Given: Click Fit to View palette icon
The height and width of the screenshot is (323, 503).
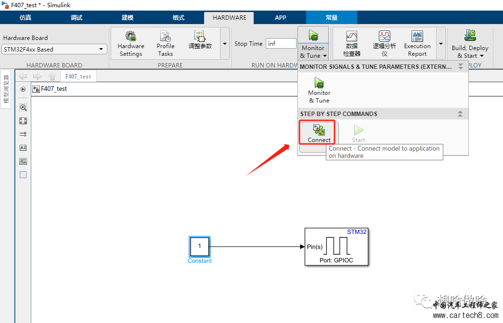Looking at the screenshot, I should click(23, 121).
